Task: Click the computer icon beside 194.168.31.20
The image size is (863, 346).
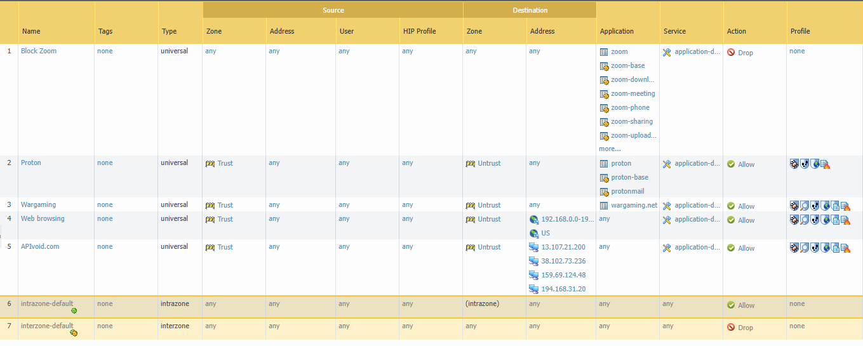Action: tap(534, 289)
